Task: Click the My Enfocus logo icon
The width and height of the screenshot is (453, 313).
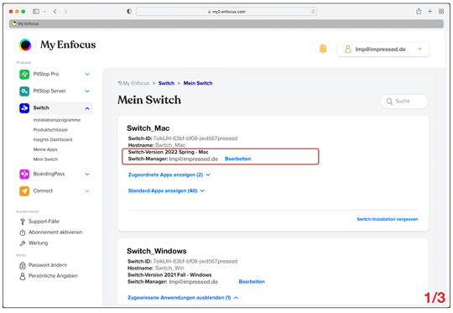Action: pyautogui.click(x=25, y=44)
